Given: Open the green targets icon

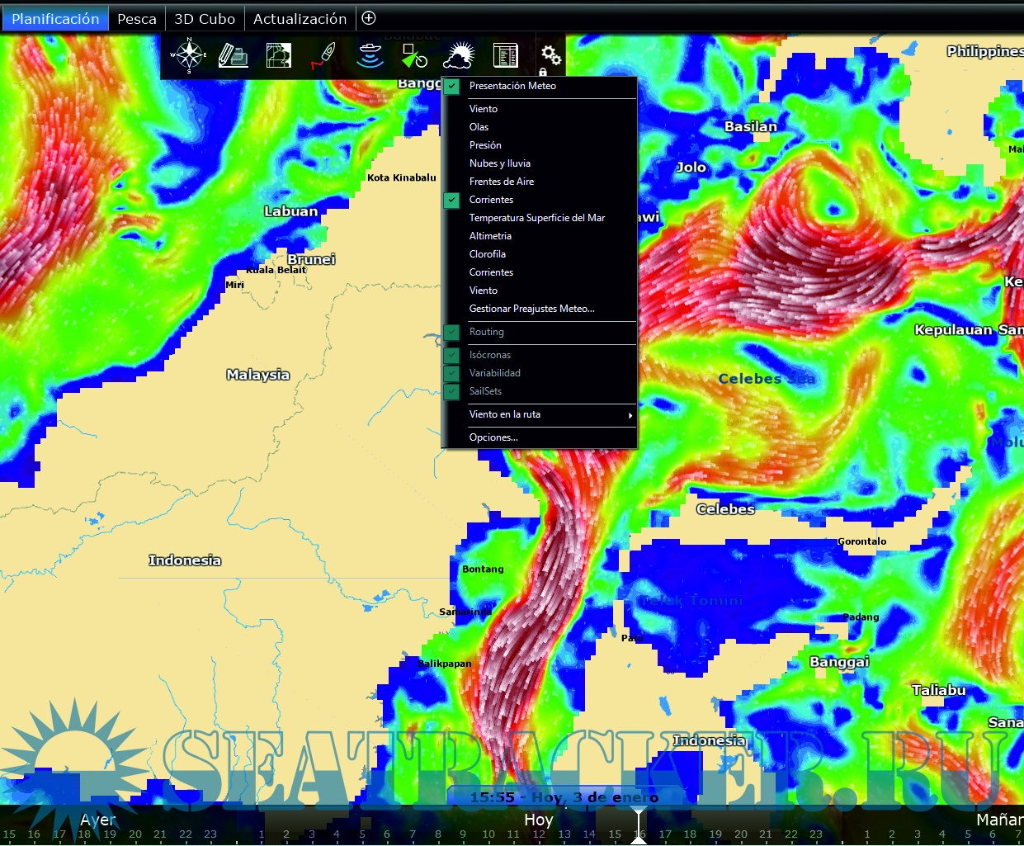Looking at the screenshot, I should (414, 55).
